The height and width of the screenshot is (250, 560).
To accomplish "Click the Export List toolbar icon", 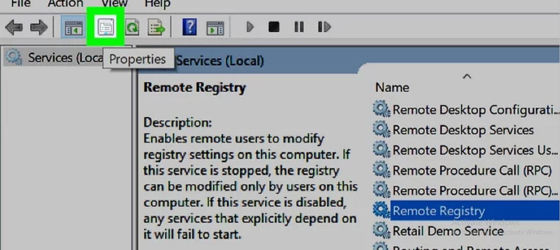I will tap(156, 28).
